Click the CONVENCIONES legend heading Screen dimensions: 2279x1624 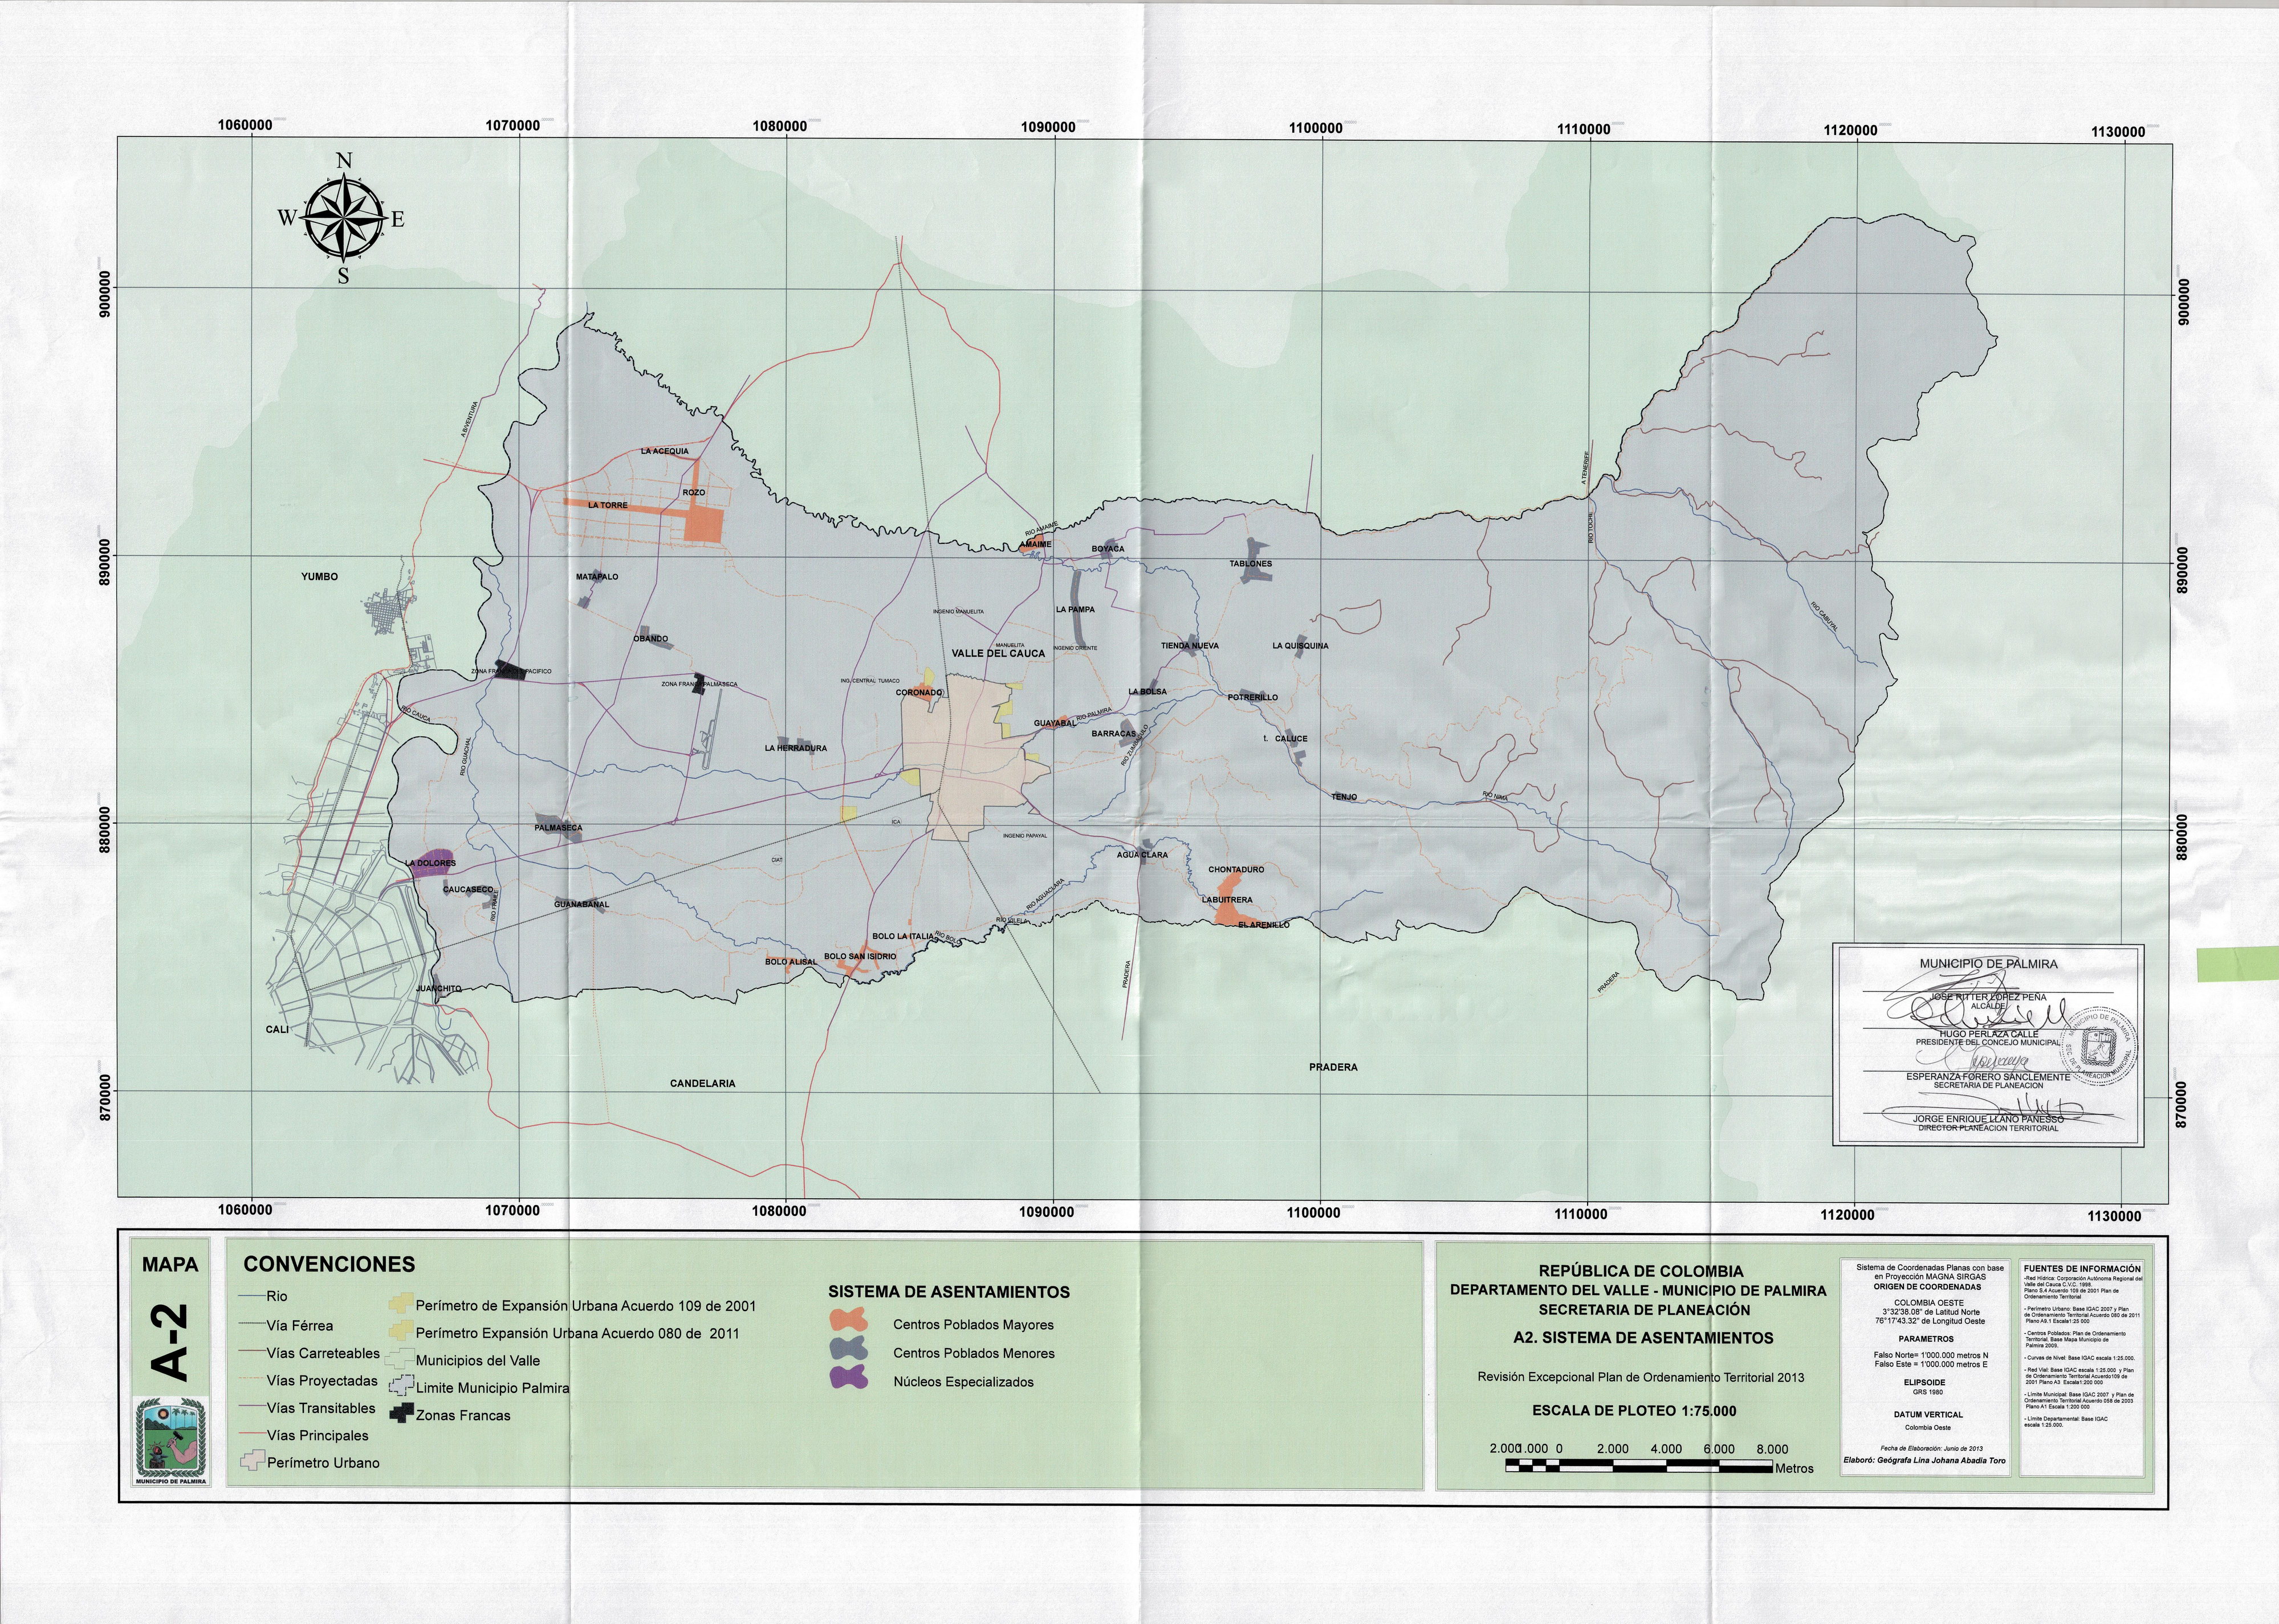(x=329, y=1264)
